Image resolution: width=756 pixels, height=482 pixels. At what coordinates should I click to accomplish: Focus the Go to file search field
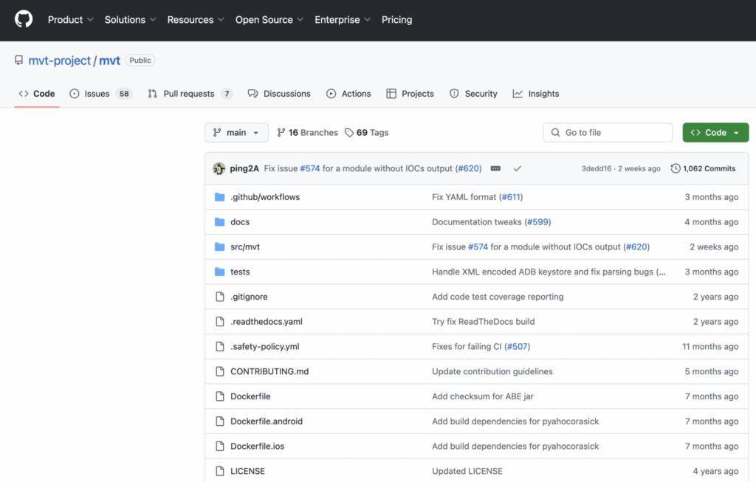point(608,133)
